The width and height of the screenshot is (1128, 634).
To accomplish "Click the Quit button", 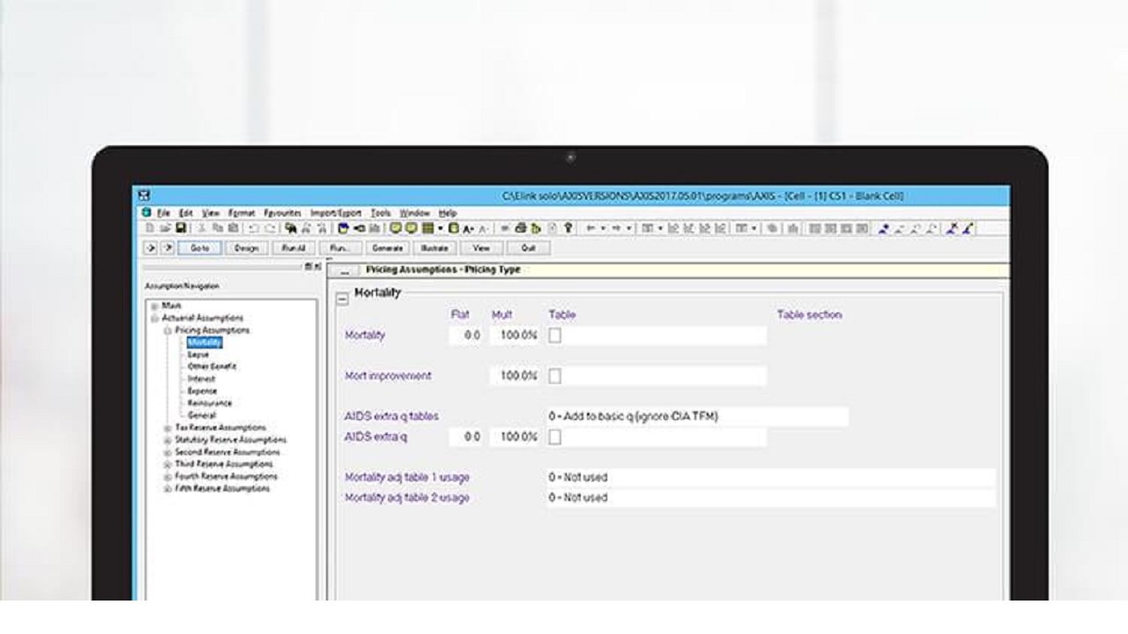I will pos(528,248).
